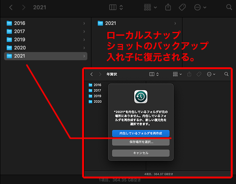Screen dimensions: 236x184
Task: Select the 2016 folder in 2021 window
Action: [46, 23]
